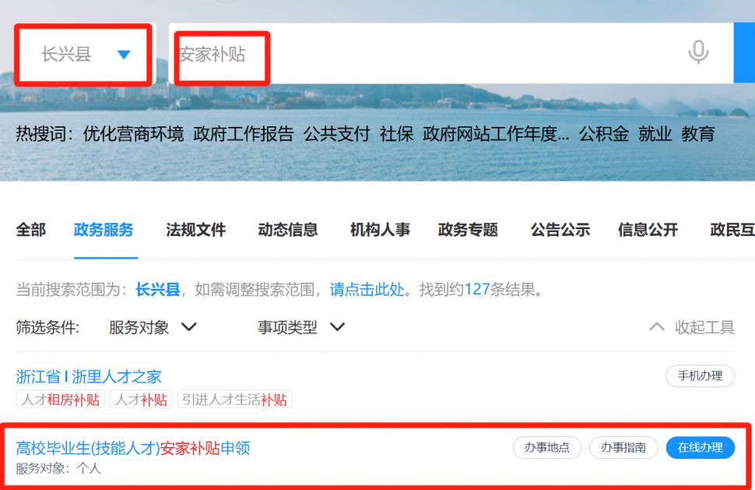Select the 人才租房补贴 tag
The height and width of the screenshot is (490, 755).
[60, 400]
